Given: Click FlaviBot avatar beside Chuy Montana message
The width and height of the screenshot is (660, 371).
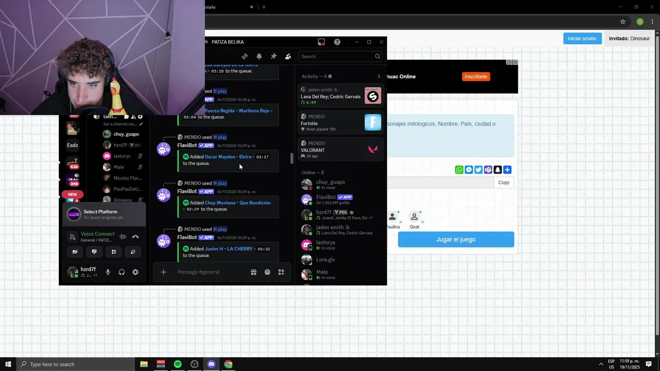Looking at the screenshot, I should click(163, 195).
